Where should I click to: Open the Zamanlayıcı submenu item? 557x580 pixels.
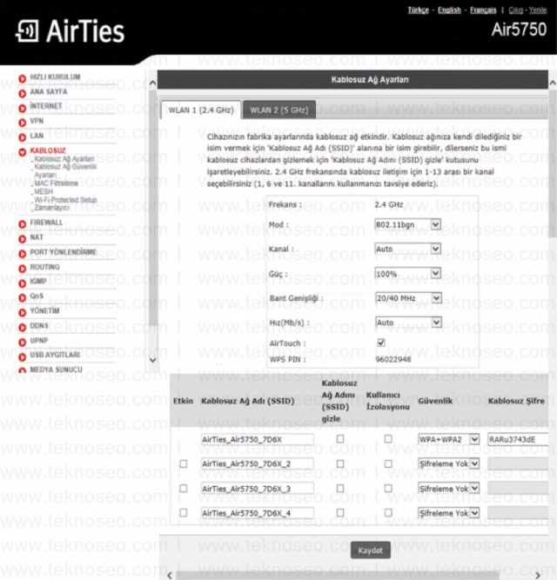(x=52, y=208)
